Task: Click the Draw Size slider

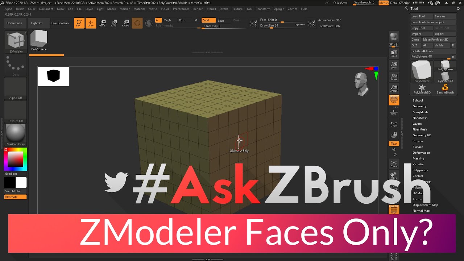Action: click(x=283, y=26)
